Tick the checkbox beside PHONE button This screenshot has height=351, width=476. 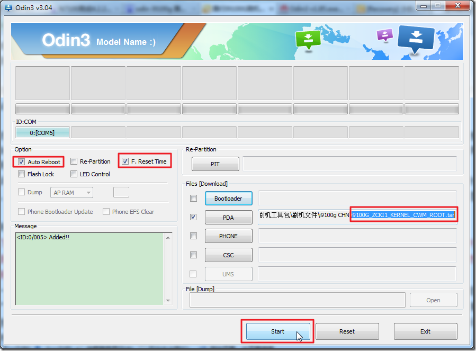(193, 236)
